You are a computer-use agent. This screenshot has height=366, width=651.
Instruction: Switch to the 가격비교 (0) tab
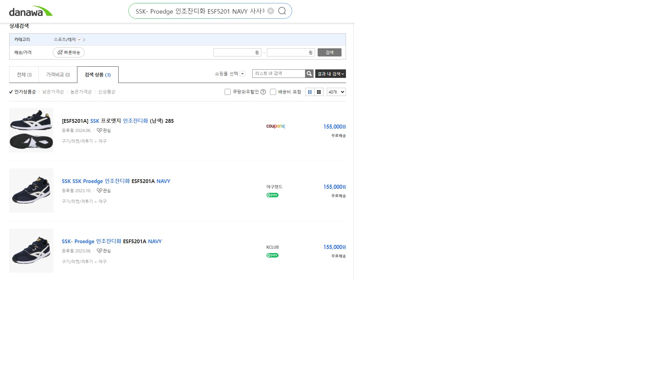click(58, 75)
